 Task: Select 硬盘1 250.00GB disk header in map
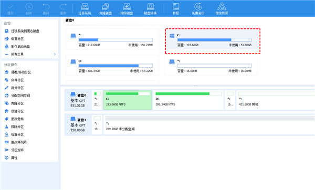tap(78, 124)
